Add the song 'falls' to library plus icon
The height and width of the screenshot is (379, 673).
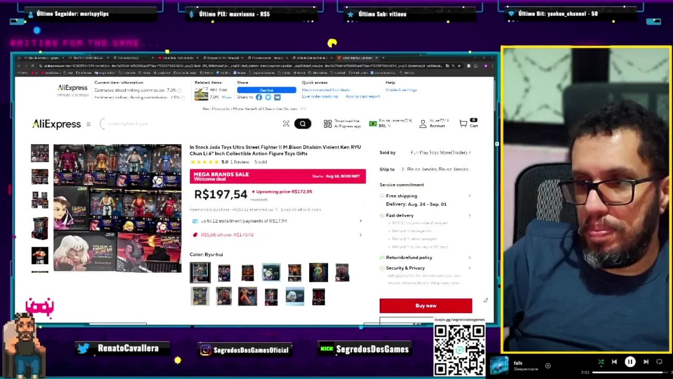(x=548, y=365)
